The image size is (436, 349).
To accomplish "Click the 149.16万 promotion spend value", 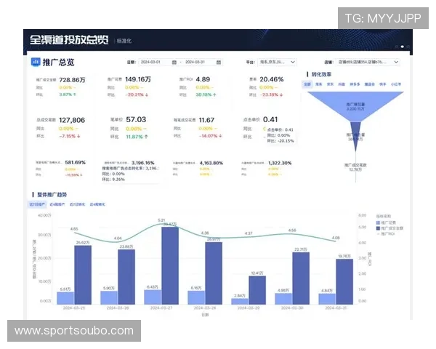I will click(x=138, y=79).
